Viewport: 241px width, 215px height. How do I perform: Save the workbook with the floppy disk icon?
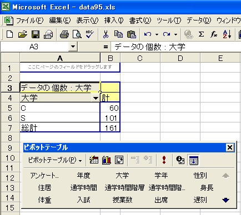tap(36, 34)
